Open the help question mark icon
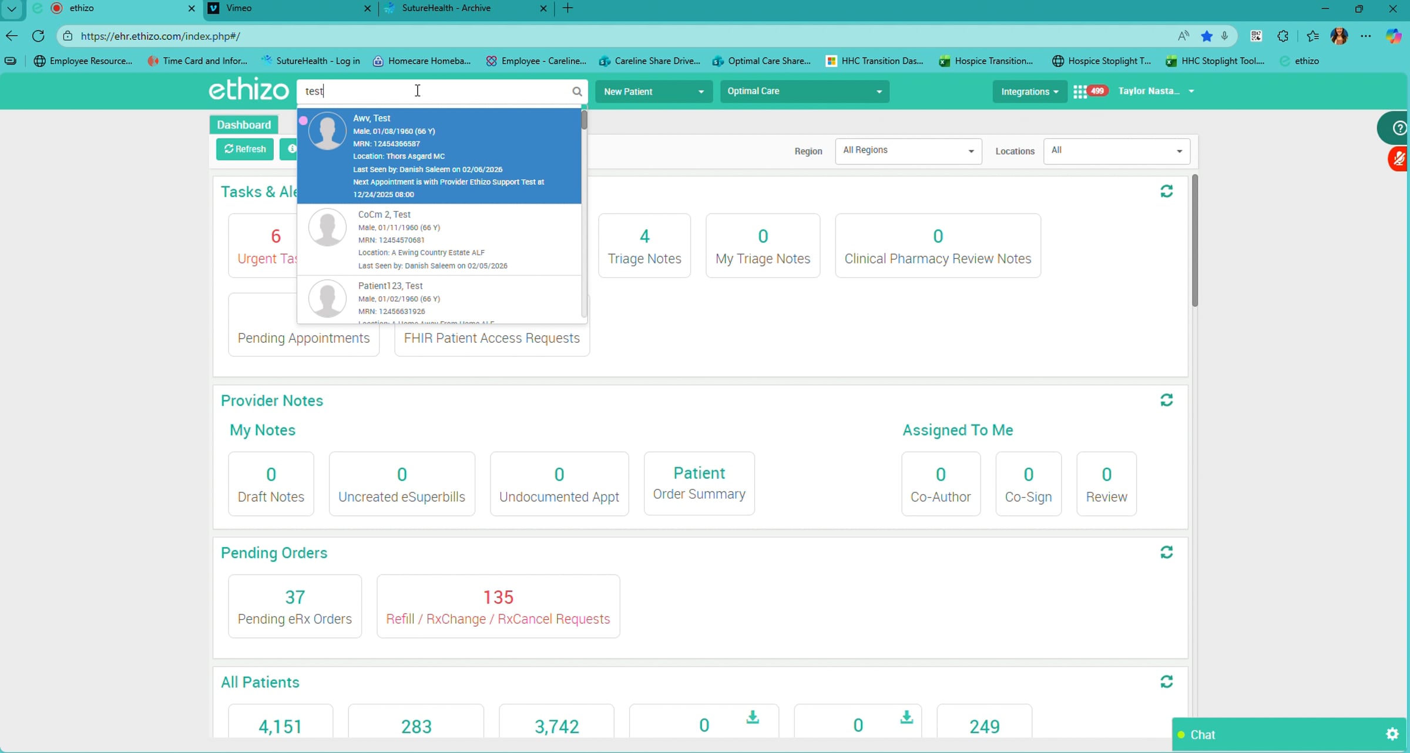Viewport: 1410px width, 753px height. pyautogui.click(x=1399, y=128)
